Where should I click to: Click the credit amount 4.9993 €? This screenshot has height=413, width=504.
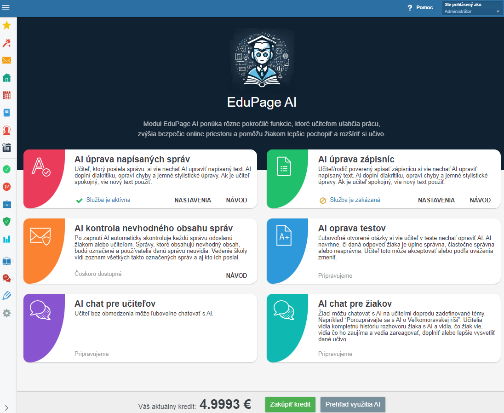click(x=225, y=404)
